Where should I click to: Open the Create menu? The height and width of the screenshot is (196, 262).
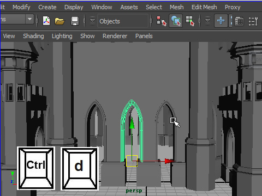click(x=47, y=7)
